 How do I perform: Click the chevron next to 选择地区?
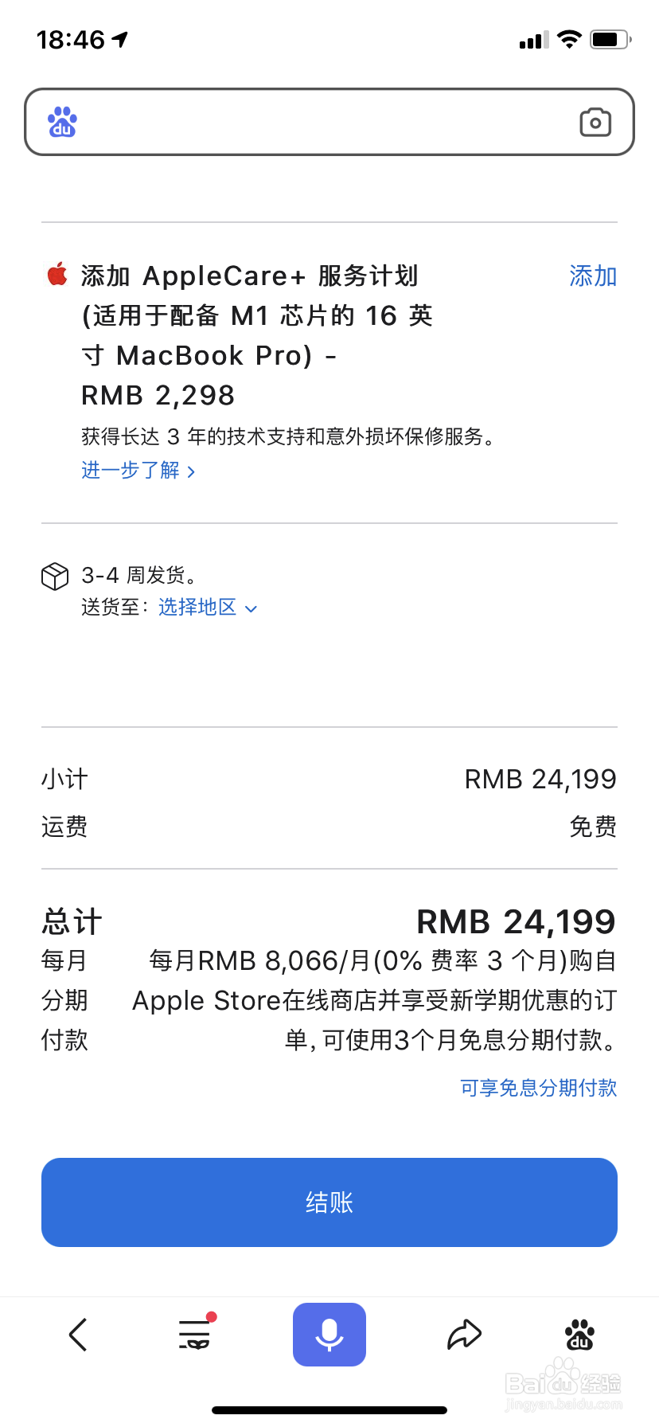(x=252, y=609)
